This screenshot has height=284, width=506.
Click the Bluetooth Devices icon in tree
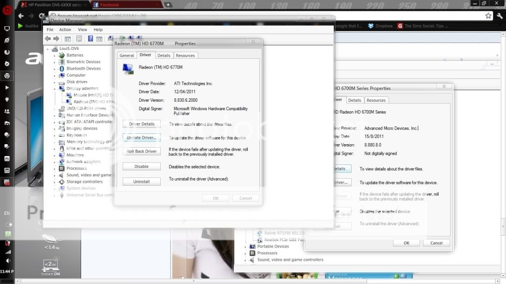tap(62, 69)
